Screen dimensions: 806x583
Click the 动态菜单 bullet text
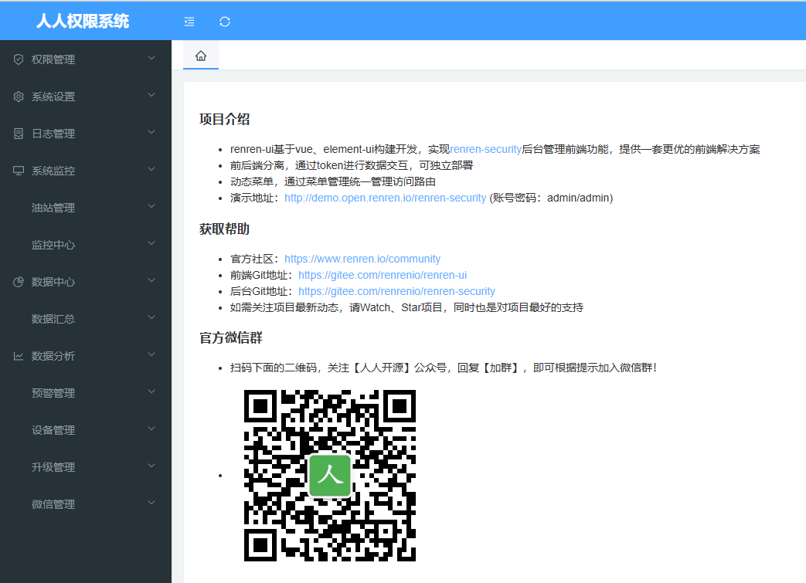(x=333, y=181)
